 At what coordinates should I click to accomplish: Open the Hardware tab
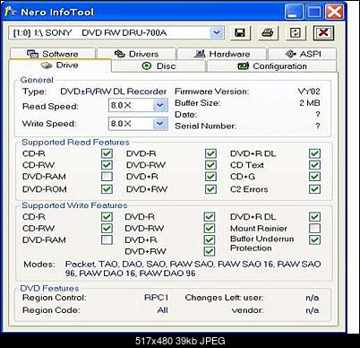(221, 54)
